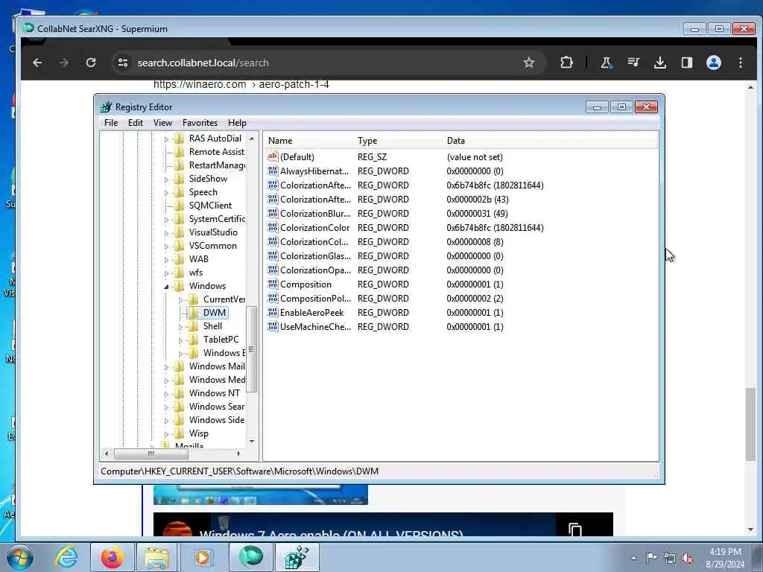Select the EnableAeroPeek DWORD icon
This screenshot has width=763, height=572.
pos(273,312)
